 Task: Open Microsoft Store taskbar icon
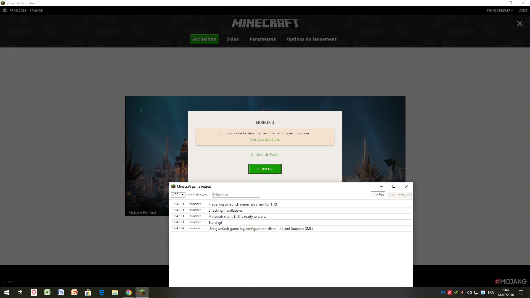88,292
